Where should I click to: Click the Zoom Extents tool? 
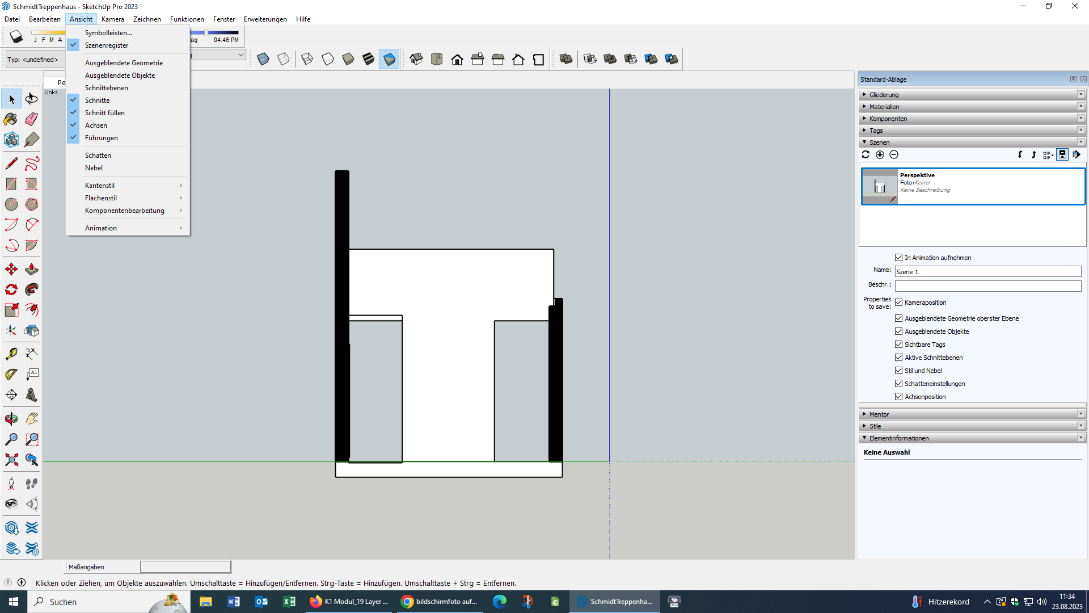click(x=11, y=460)
